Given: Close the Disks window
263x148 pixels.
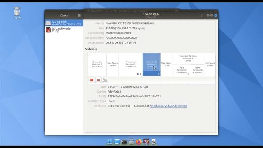Looking at the screenshot, I should [x=216, y=16].
